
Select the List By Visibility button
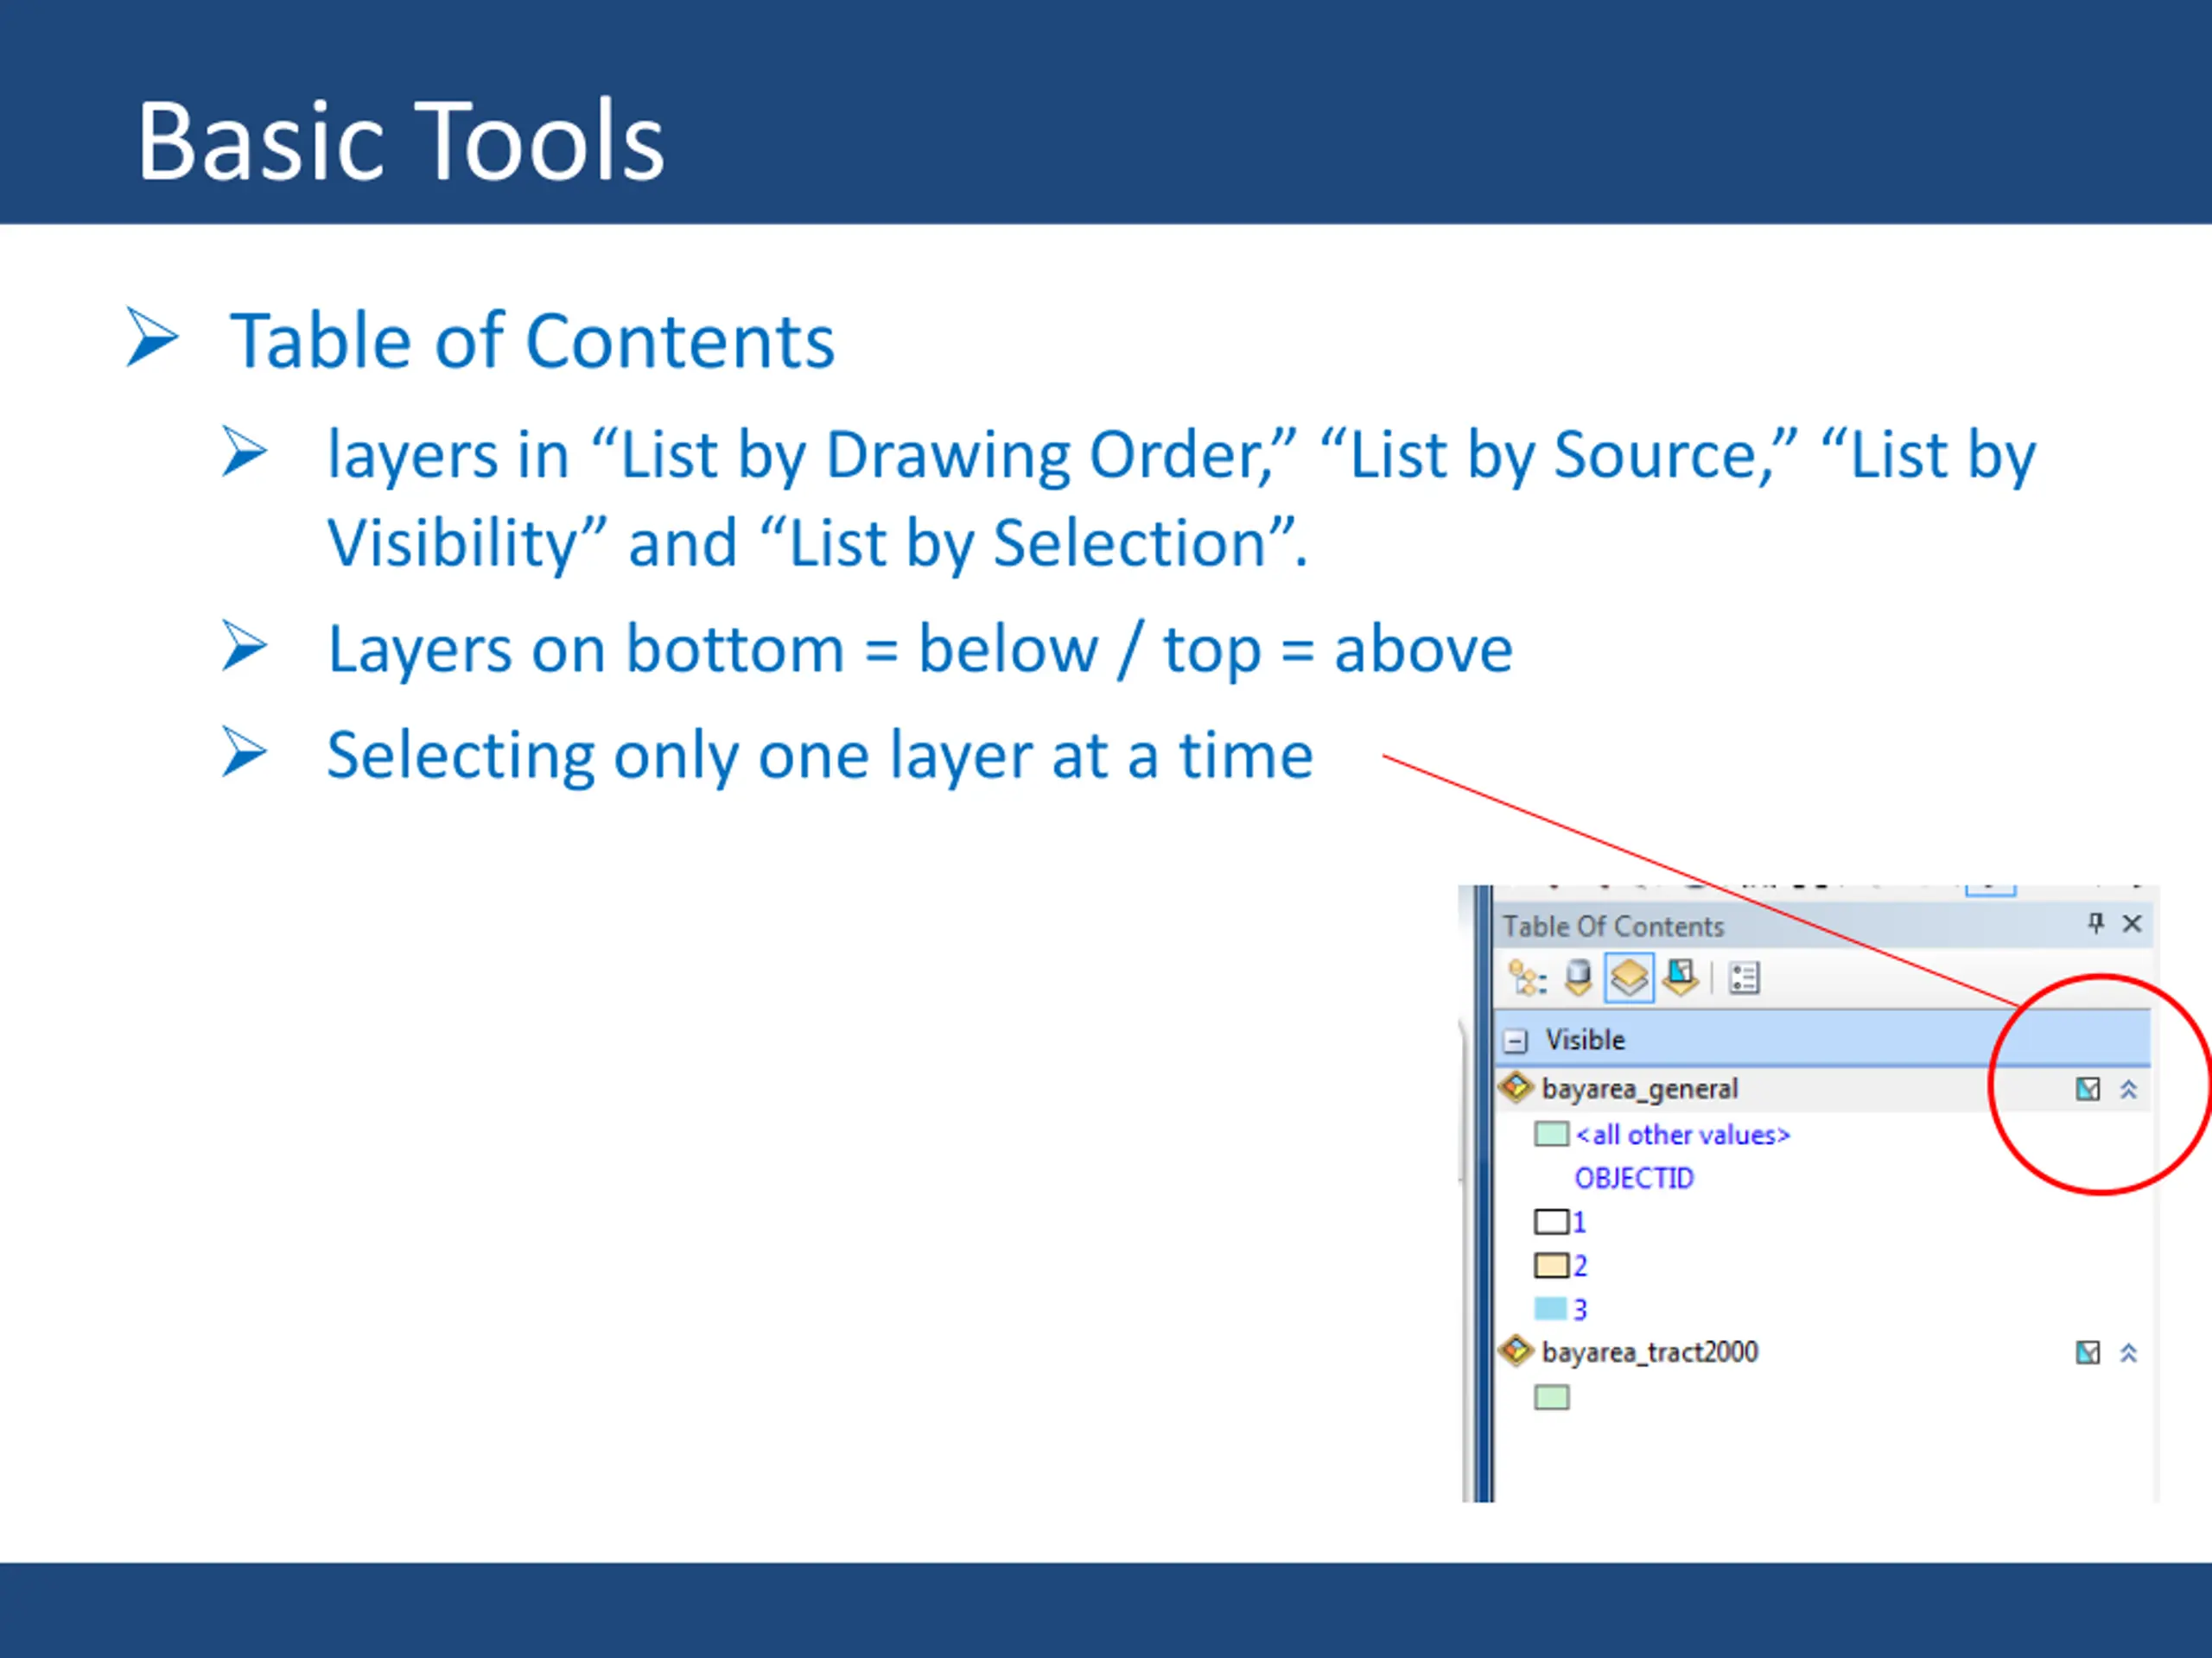click(1629, 978)
